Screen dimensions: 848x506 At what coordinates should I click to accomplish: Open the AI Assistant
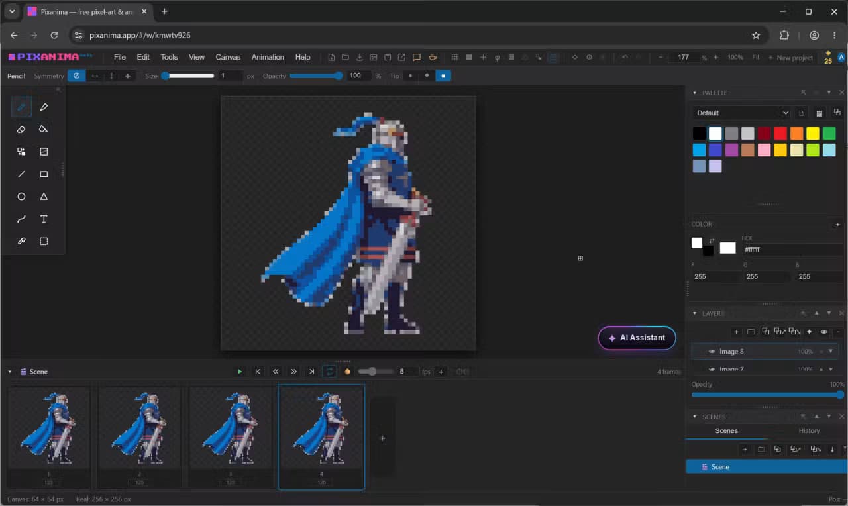(637, 338)
